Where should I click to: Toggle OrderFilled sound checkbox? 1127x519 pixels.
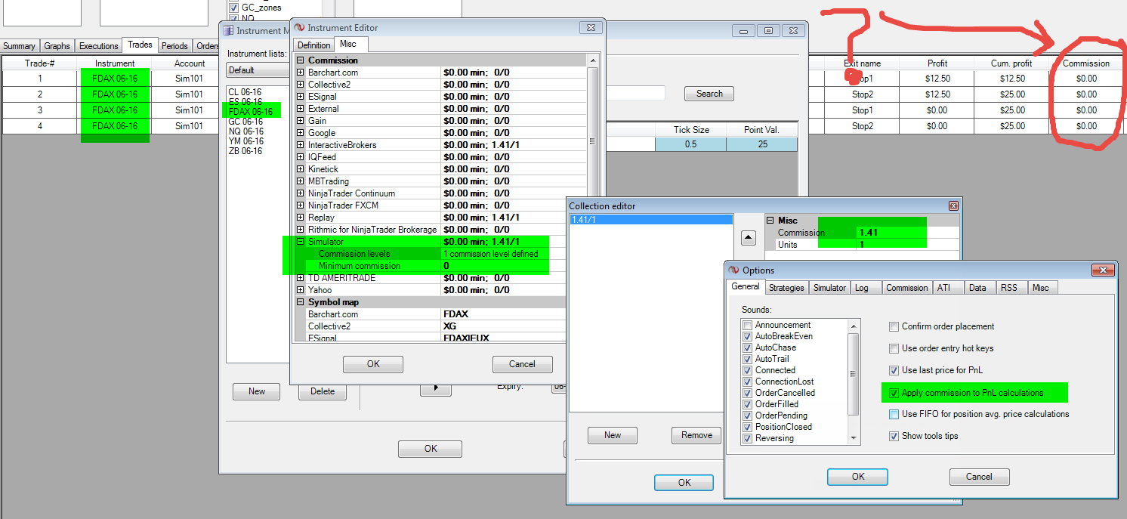pyautogui.click(x=747, y=404)
